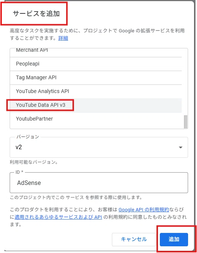Image resolution: width=197 pixels, height=253 pixels.
Task: Open 適用されるあらゆるサービスおよび API terms link
Action: (58, 217)
